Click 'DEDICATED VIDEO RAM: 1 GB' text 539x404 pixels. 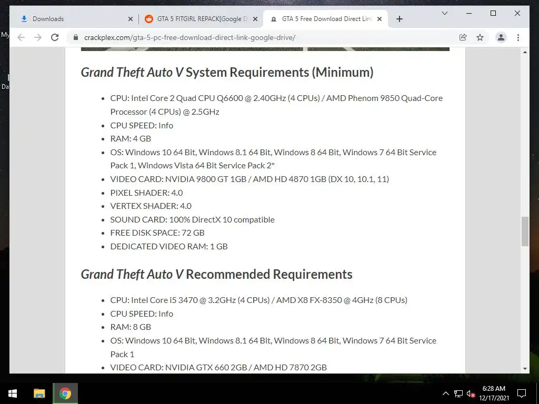(169, 246)
